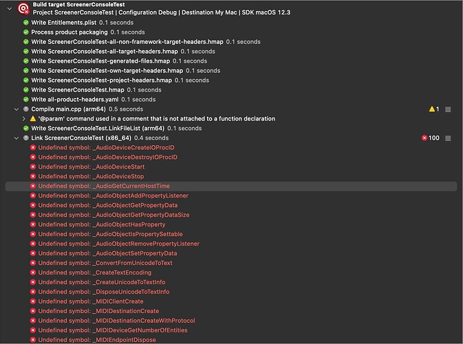Click error icon beside _MIDIClientCreate

(x=33, y=301)
